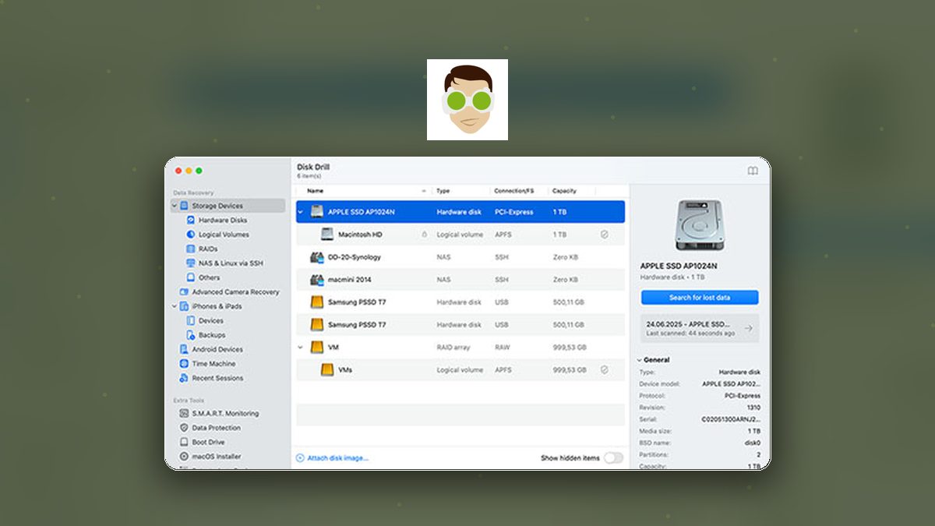Open the Recent Sessions icon
This screenshot has height=526, width=935.
click(184, 378)
